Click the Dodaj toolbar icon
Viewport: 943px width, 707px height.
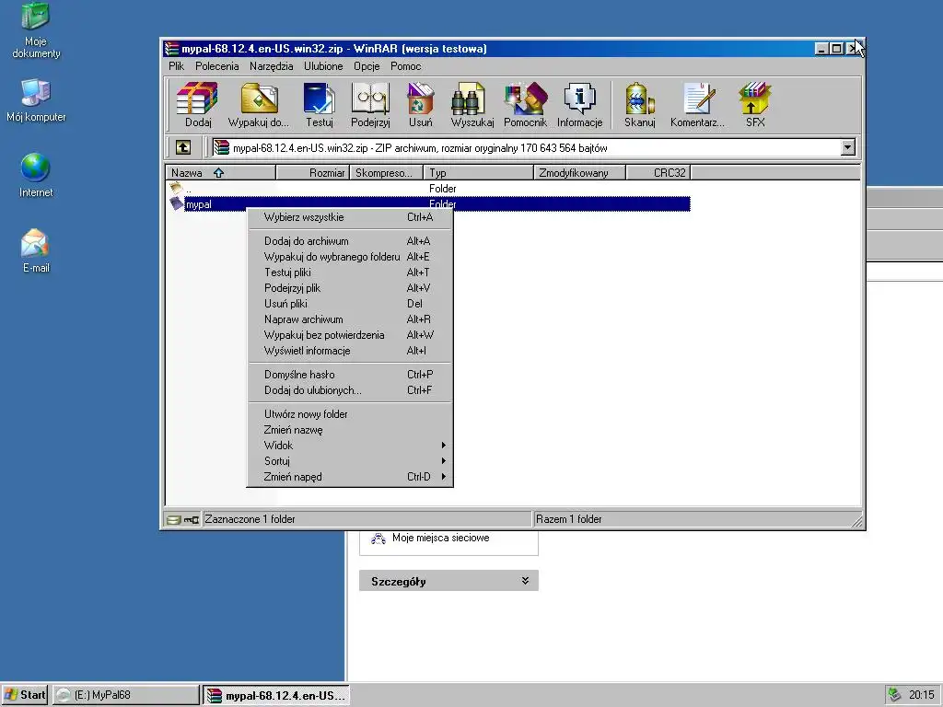198,105
